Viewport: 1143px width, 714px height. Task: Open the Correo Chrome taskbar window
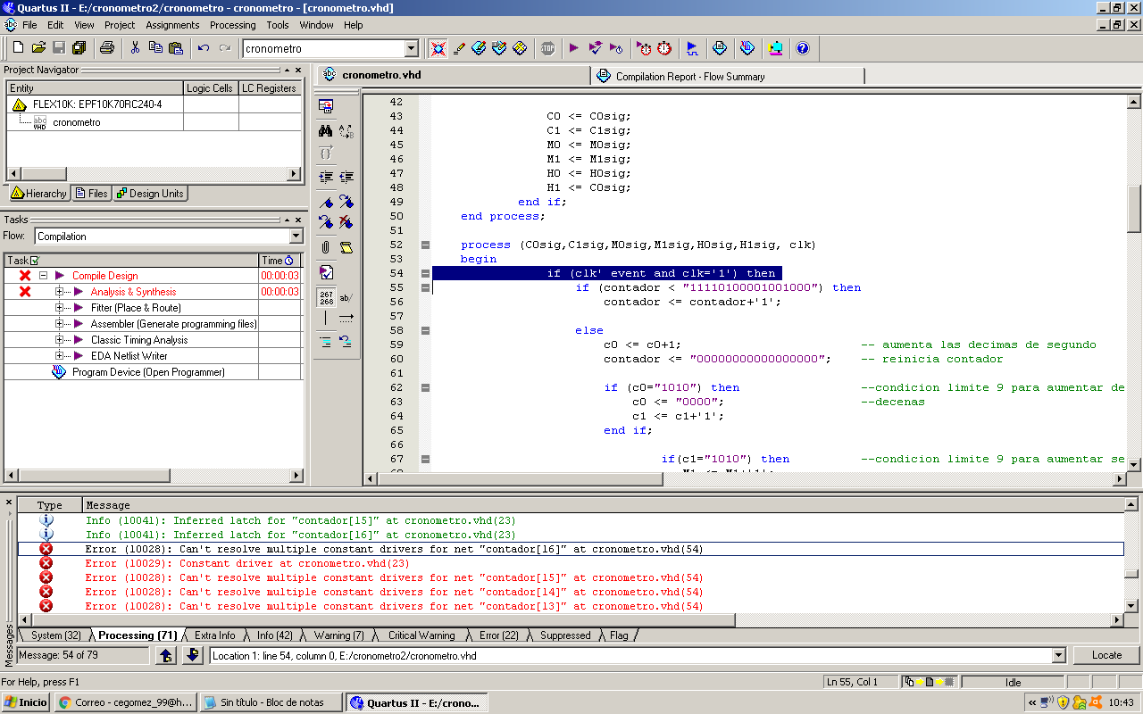pyautogui.click(x=125, y=702)
